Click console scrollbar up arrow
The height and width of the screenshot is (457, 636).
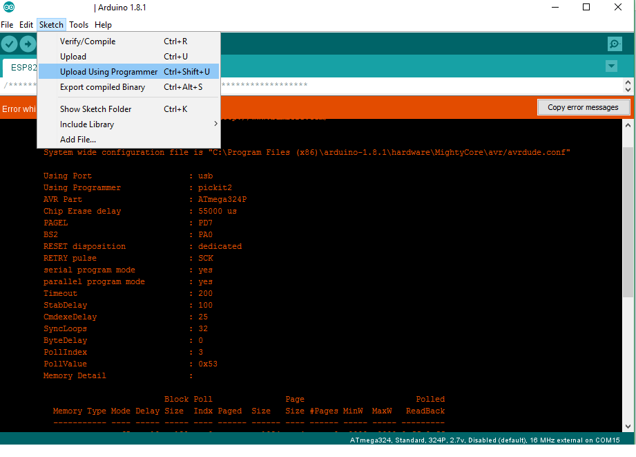(628, 126)
